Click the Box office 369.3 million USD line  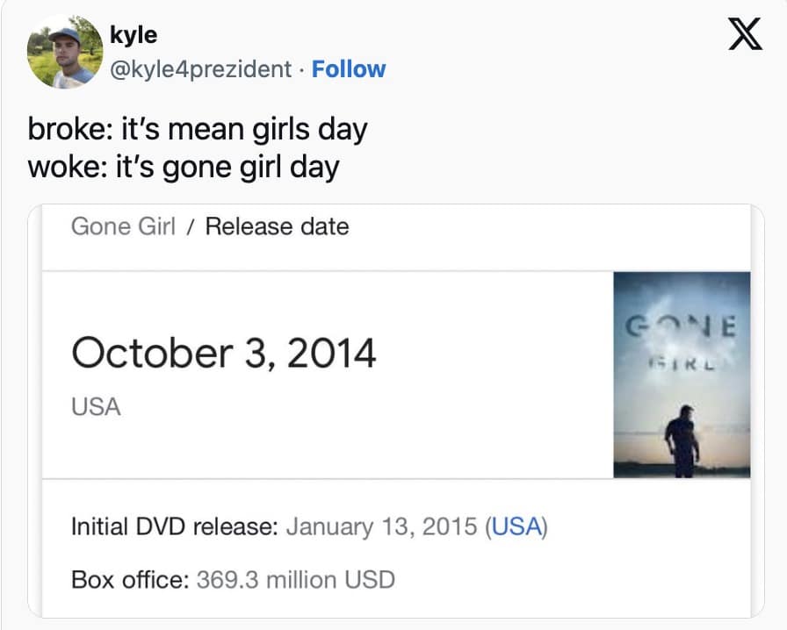(x=233, y=580)
